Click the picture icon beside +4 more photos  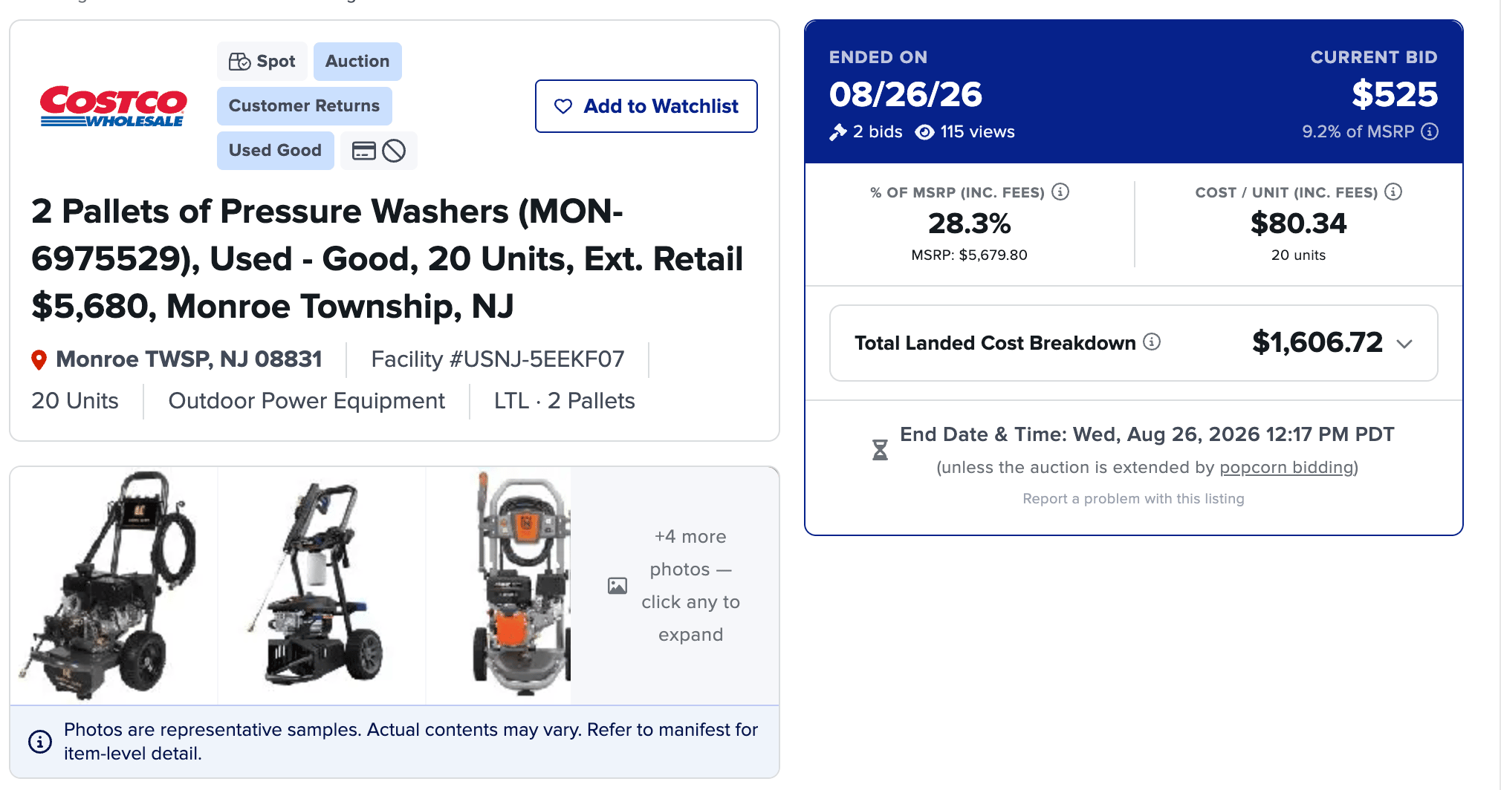[617, 586]
